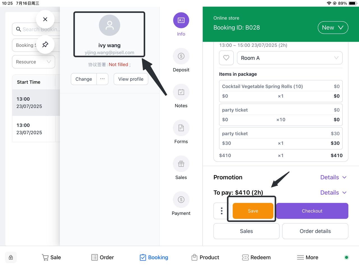
Task: Open the Resource filter dropdown
Action: 33,62
